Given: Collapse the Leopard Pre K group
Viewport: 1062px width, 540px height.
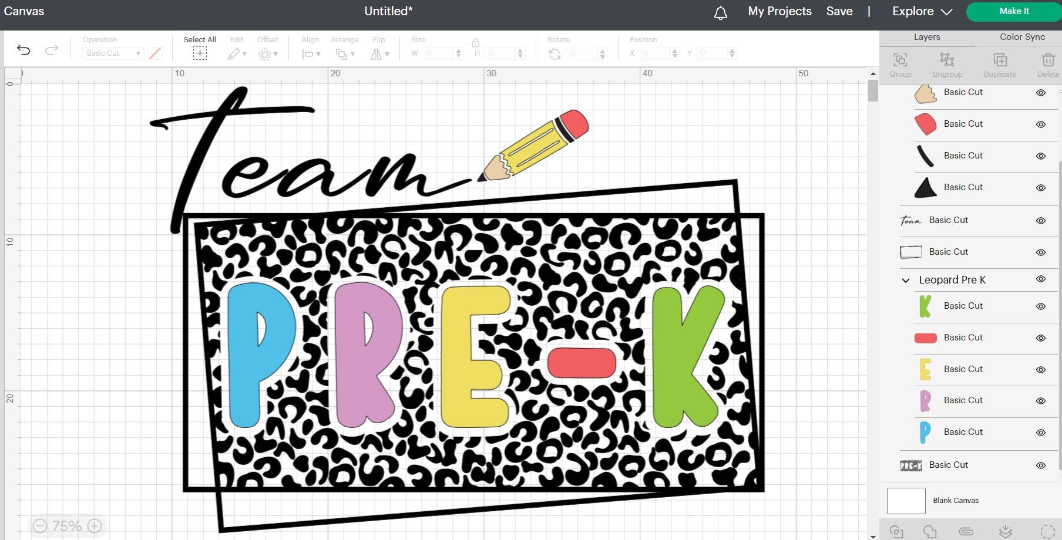Looking at the screenshot, I should (905, 280).
